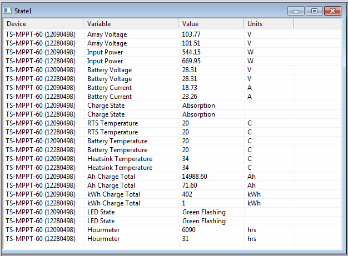The width and height of the screenshot is (348, 256).
Task: Select Heatsink Temperature variable for device 12090498
Action: click(x=120, y=159)
